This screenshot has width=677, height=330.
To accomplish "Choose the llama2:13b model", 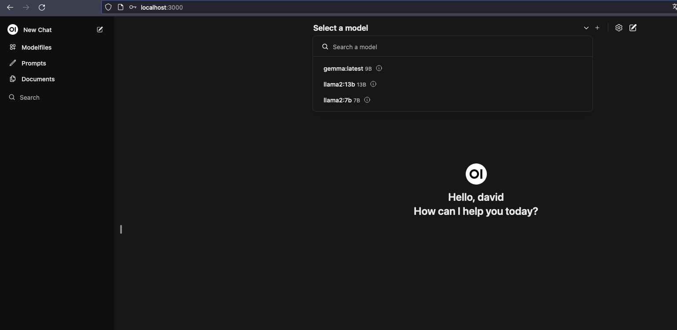I will coord(339,84).
